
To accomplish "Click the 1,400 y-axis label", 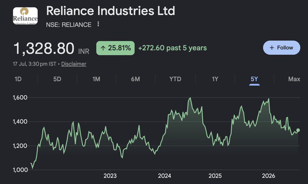I will (20, 122).
